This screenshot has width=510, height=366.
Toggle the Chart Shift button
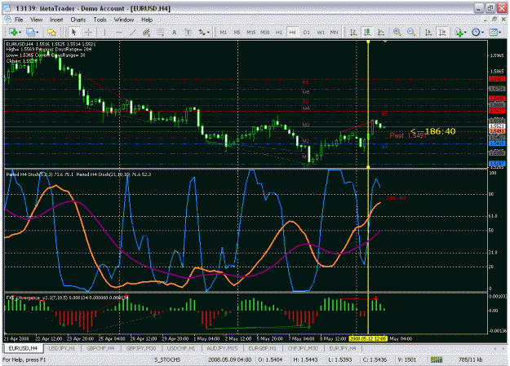[x=442, y=32]
